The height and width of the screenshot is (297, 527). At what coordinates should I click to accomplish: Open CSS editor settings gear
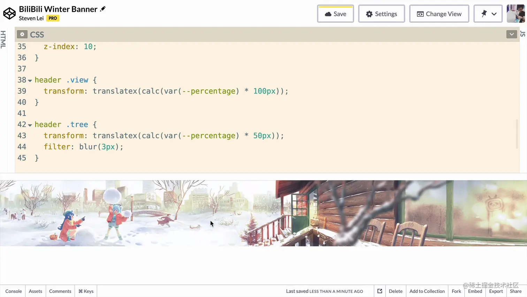(22, 34)
